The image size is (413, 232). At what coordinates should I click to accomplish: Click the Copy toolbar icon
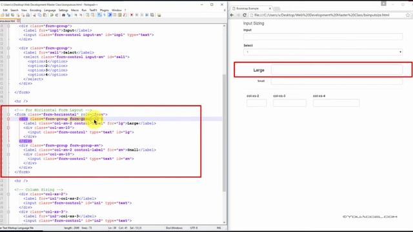[39, 15]
